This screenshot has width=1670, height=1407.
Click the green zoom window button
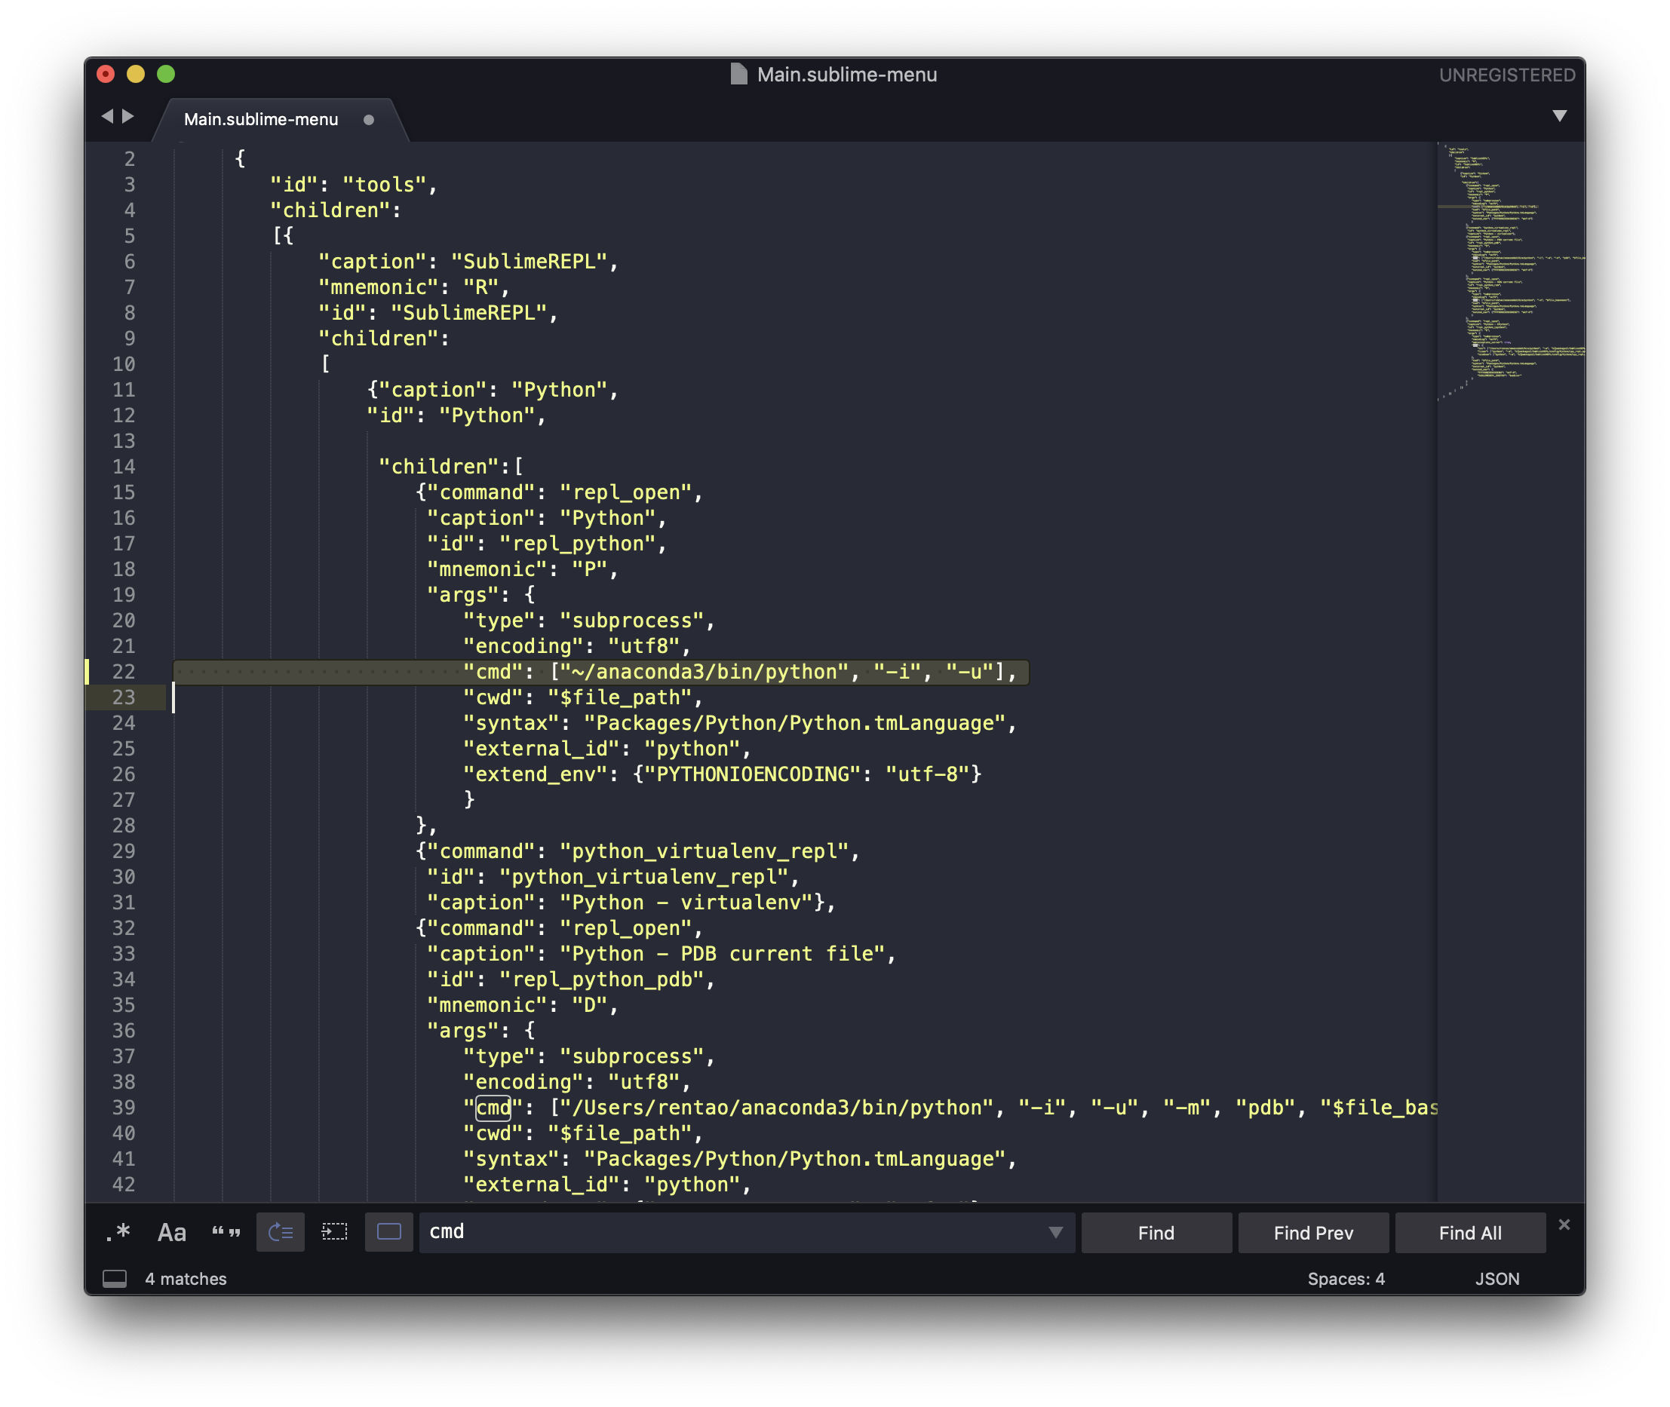click(166, 74)
